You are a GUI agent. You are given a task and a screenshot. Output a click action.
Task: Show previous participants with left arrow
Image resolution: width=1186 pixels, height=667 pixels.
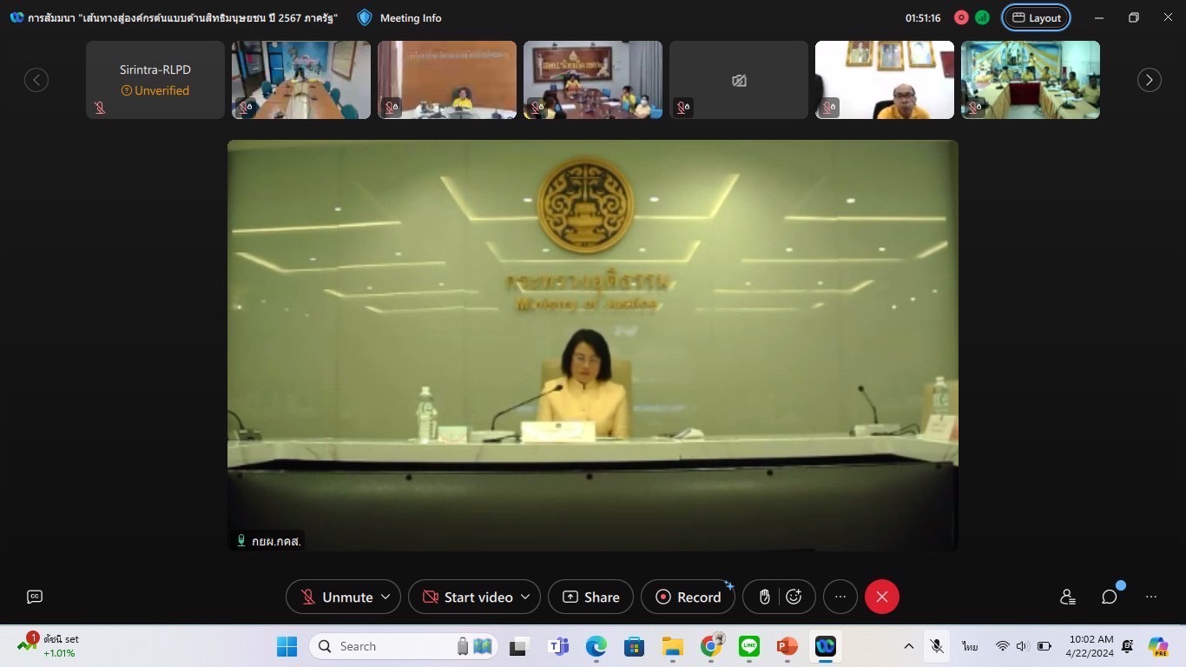pyautogui.click(x=36, y=80)
